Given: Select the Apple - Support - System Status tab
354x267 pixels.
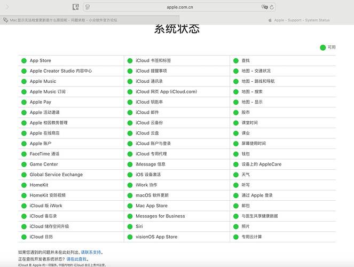Looking at the screenshot, I should pyautogui.click(x=299, y=20).
